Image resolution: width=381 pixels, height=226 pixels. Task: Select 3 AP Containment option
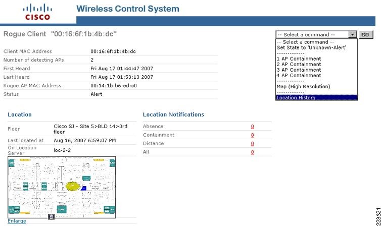click(x=299, y=70)
